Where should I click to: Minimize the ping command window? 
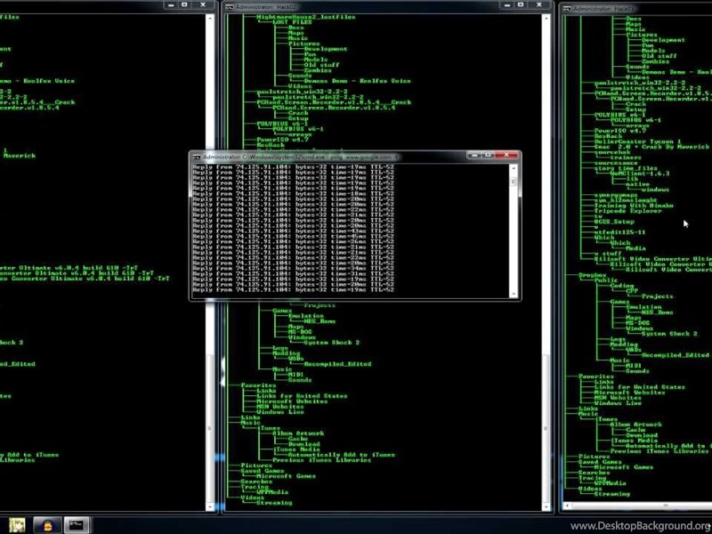tap(474, 155)
